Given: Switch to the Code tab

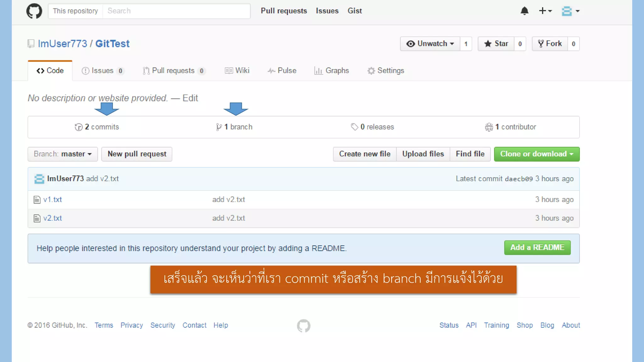Looking at the screenshot, I should (50, 71).
